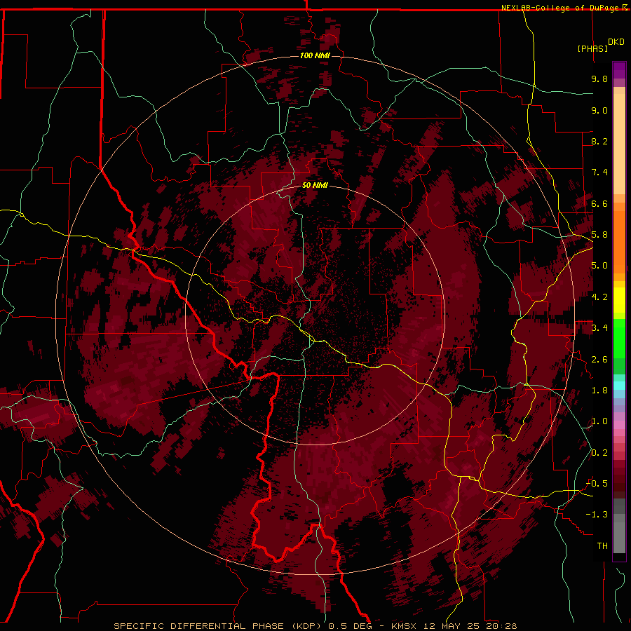Click the 1.0 value on the color scale
The width and height of the screenshot is (631, 631).
tap(599, 421)
